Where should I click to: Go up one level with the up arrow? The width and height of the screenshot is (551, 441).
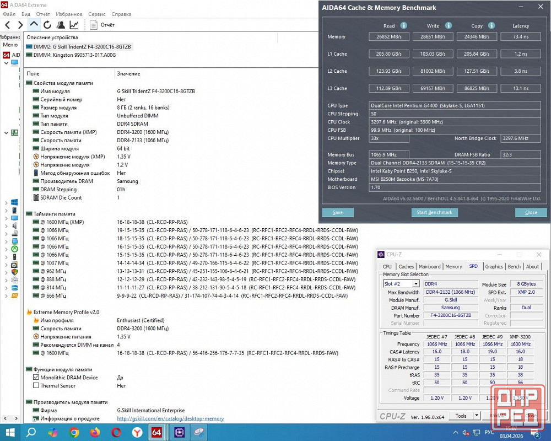pyautogui.click(x=34, y=25)
